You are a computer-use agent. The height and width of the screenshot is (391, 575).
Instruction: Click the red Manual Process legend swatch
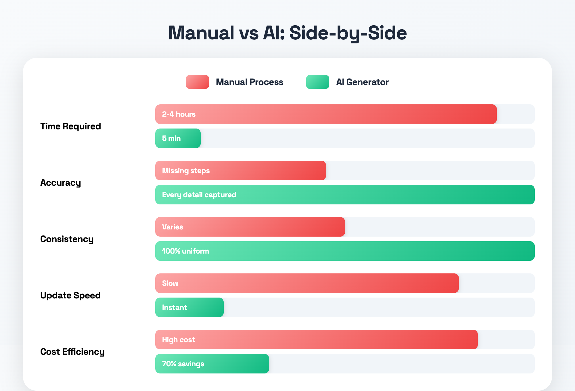(x=197, y=82)
